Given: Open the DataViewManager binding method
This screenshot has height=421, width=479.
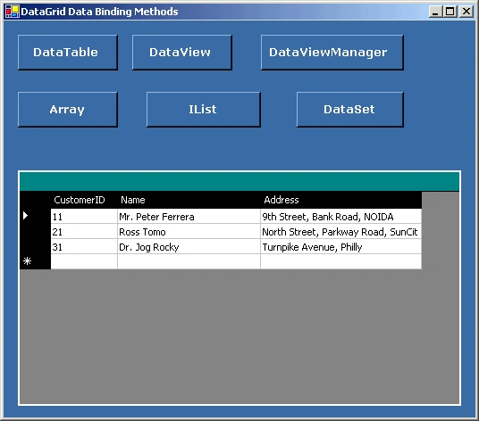Looking at the screenshot, I should (x=332, y=53).
